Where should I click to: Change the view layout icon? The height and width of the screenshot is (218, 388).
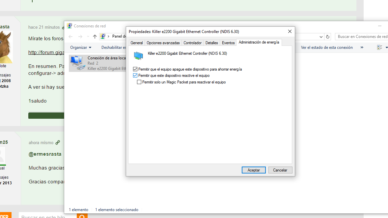[379, 47]
